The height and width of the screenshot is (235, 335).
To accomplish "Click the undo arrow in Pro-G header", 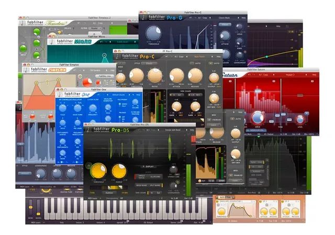I will point(191,18).
